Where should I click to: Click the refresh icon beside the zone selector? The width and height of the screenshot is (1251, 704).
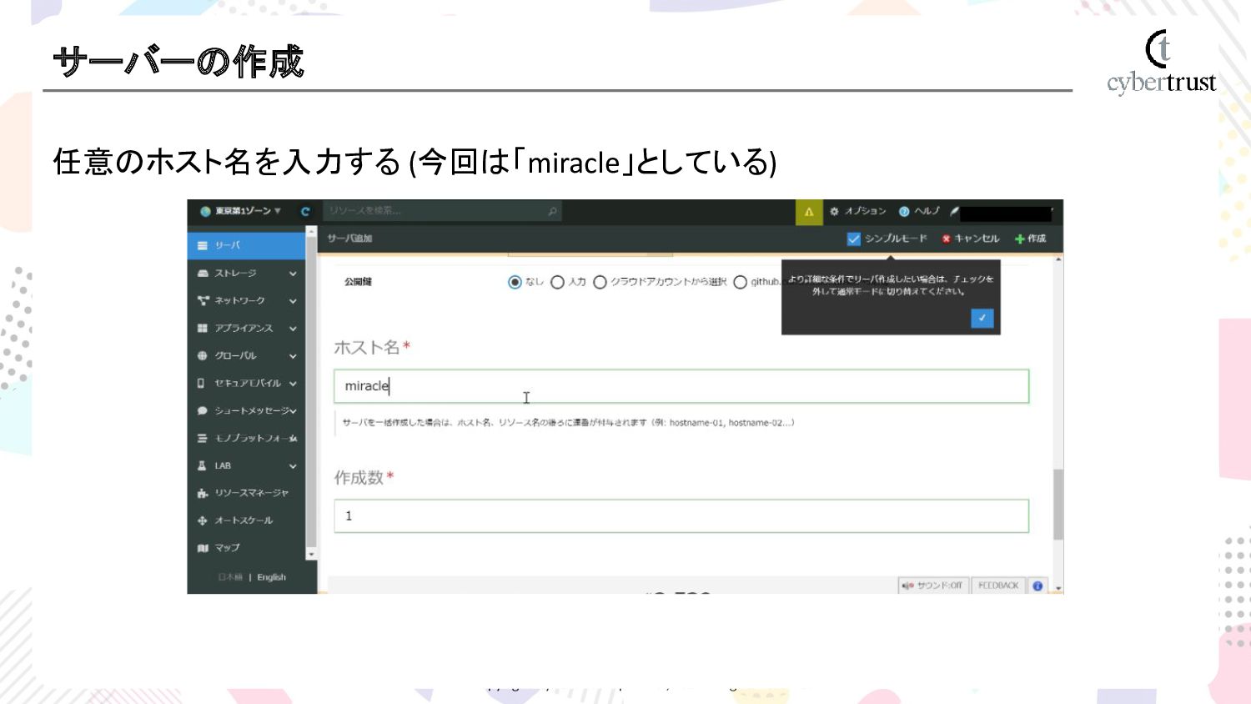[305, 211]
